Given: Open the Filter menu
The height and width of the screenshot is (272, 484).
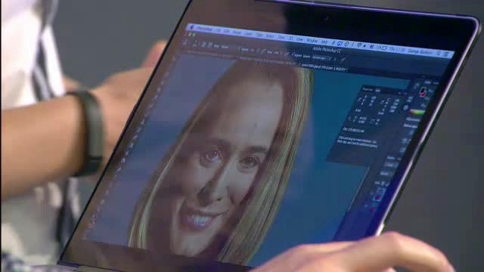Looking at the screenshot, I should coord(281,37).
